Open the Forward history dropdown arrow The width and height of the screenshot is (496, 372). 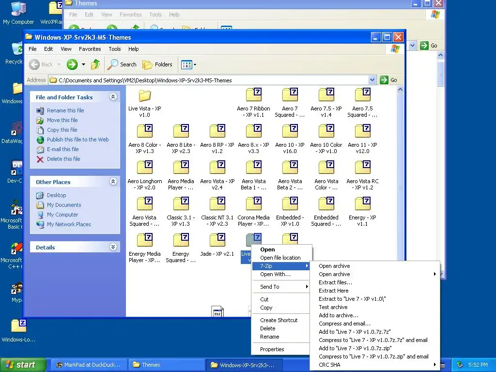click(83, 64)
